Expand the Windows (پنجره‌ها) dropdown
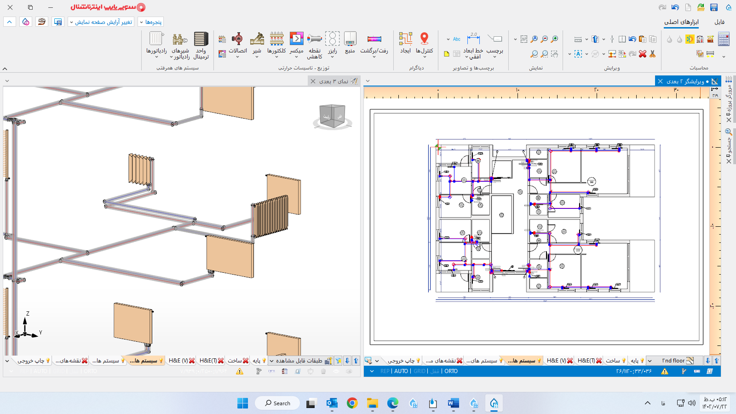This screenshot has height=414, width=736. coord(150,22)
